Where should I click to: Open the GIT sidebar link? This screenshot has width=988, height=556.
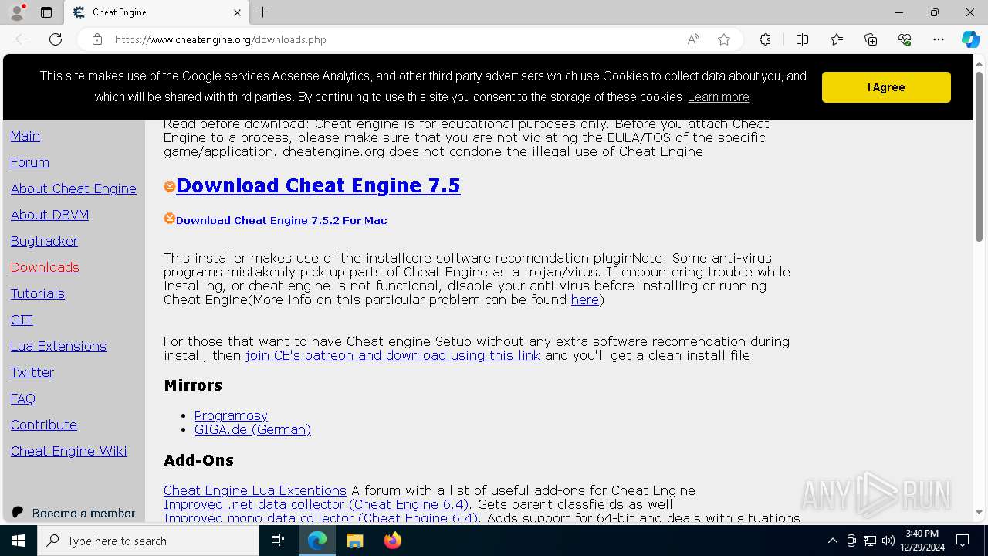pos(22,320)
